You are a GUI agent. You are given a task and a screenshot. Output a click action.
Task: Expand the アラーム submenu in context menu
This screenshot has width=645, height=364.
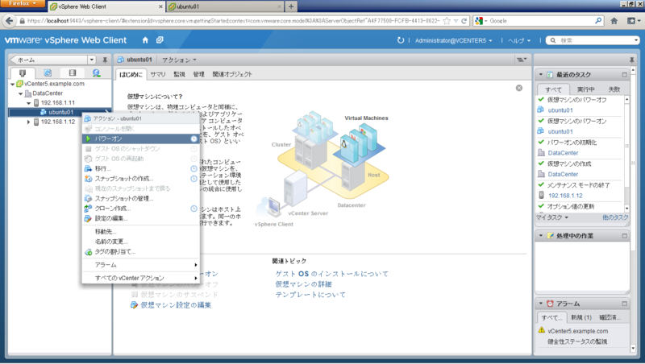[141, 265]
